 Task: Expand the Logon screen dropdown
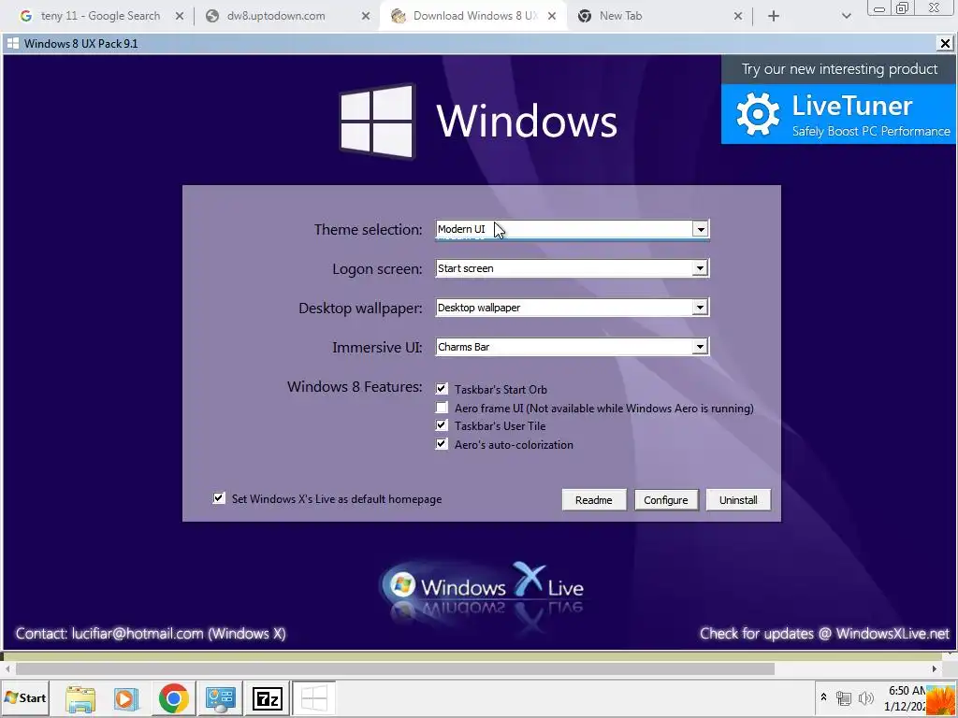coord(700,268)
